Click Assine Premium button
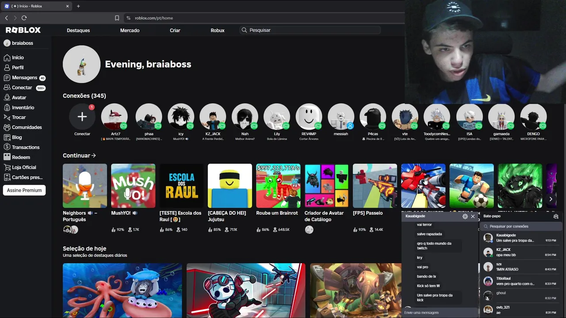566x318 pixels. 24,190
